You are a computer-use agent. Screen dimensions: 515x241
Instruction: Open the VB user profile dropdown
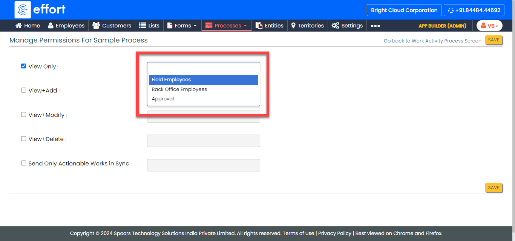click(489, 26)
